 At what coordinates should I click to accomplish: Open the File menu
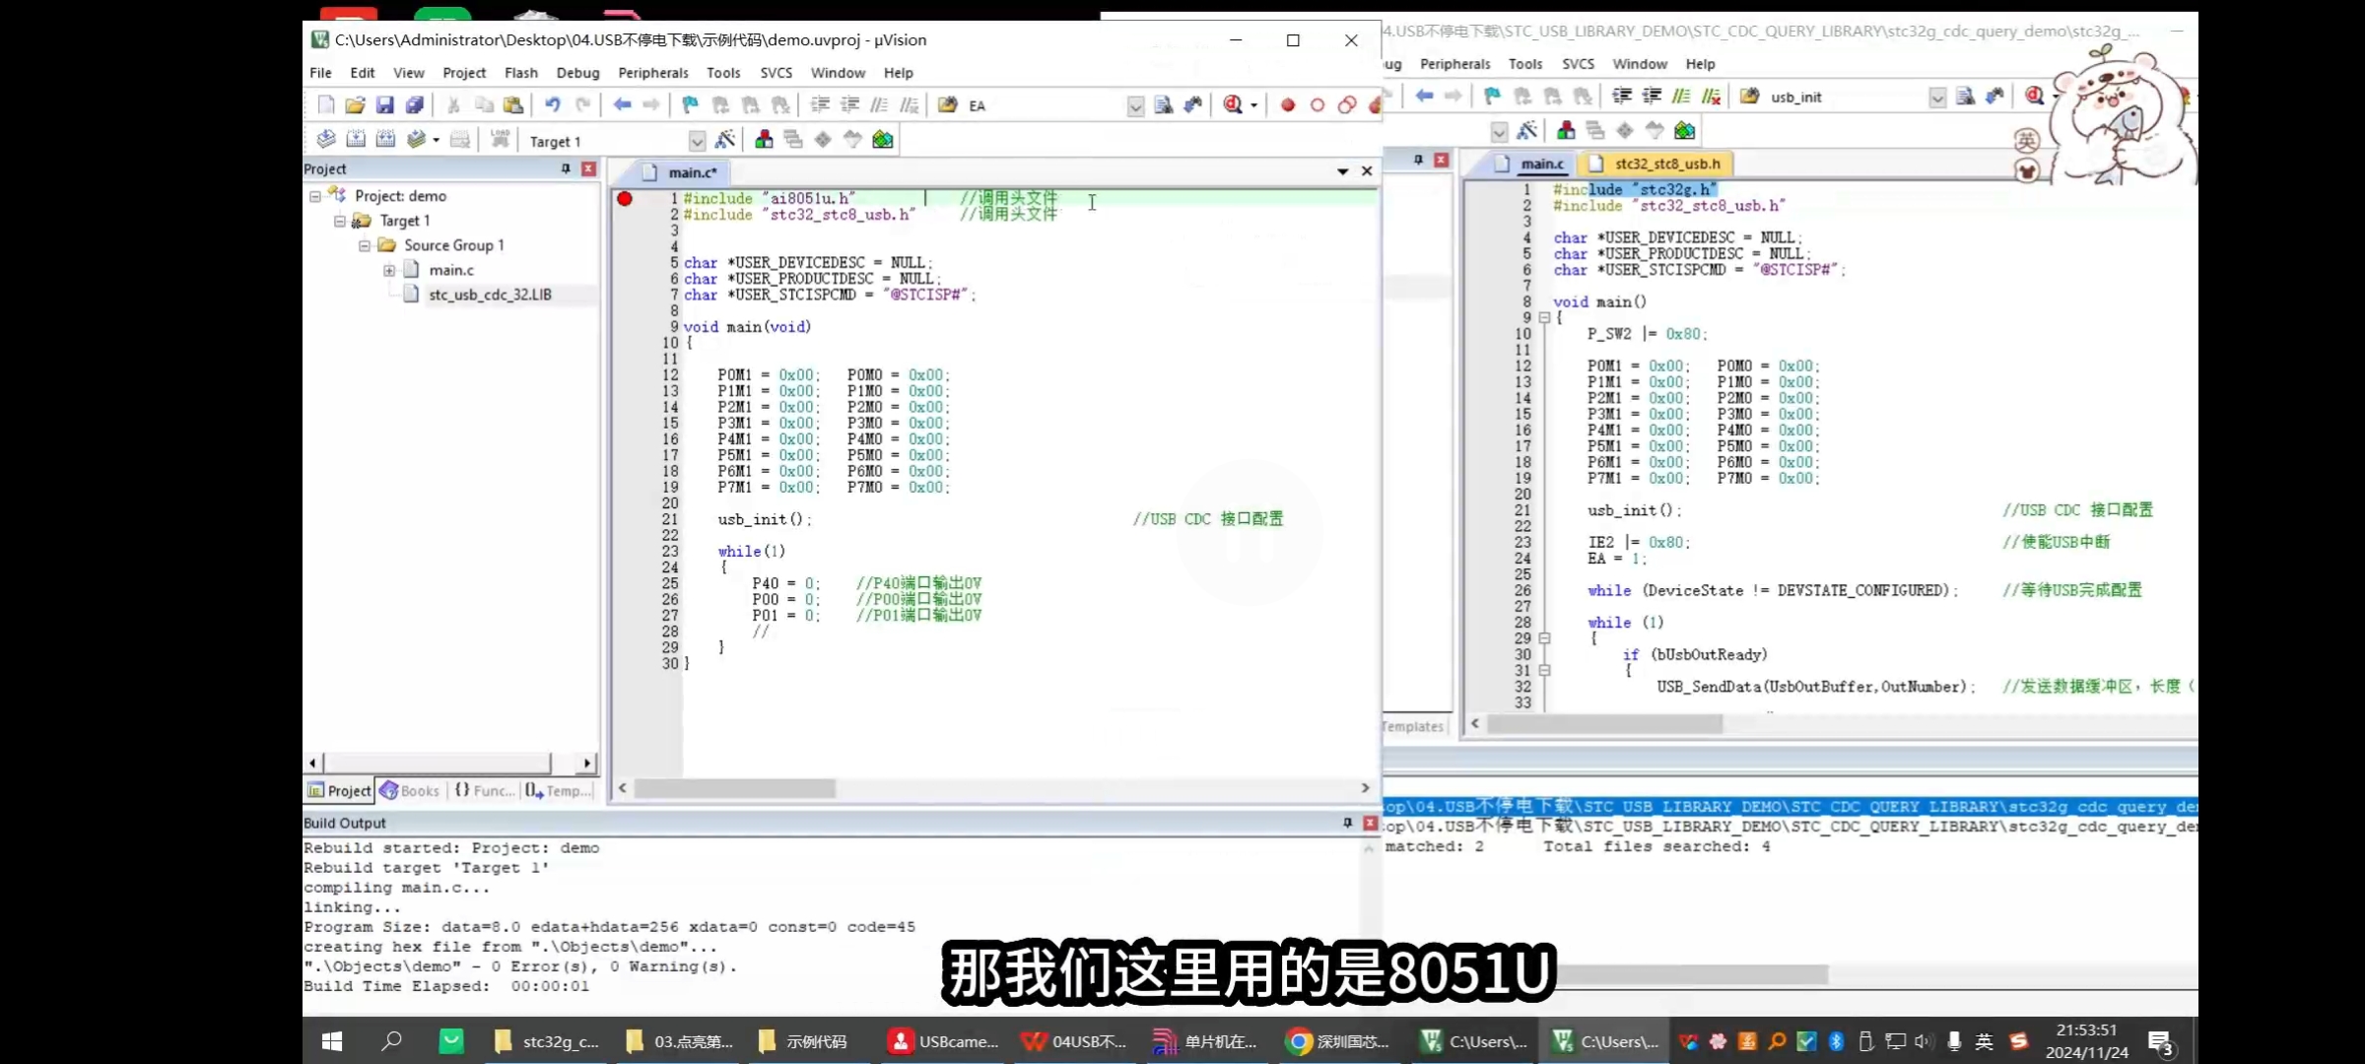(x=320, y=73)
